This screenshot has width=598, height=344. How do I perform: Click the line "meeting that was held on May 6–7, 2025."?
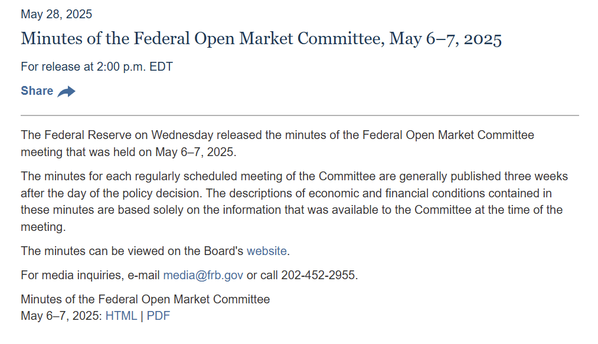(128, 152)
